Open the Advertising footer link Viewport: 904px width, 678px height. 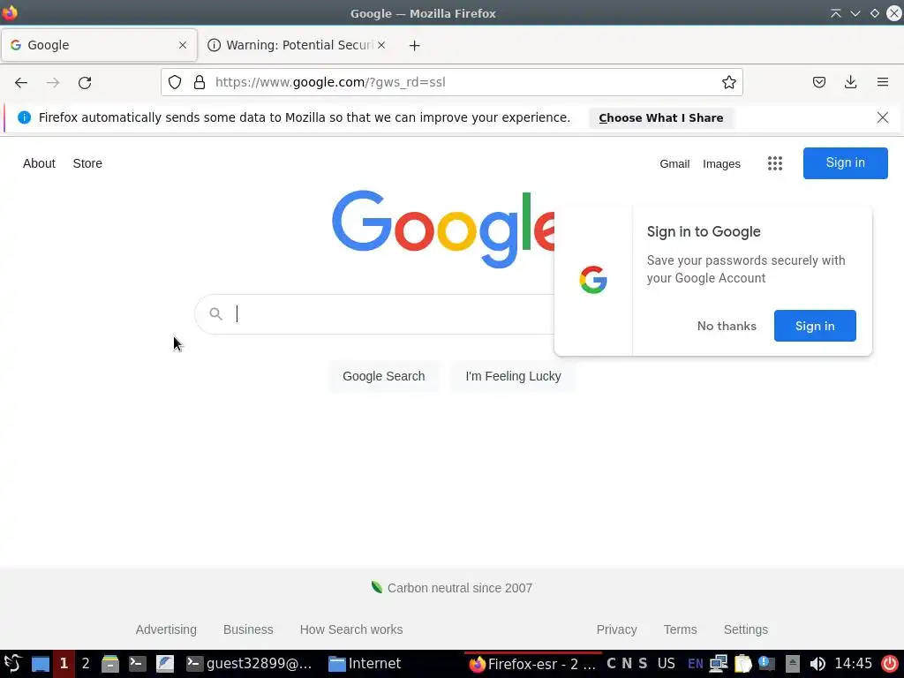166,629
